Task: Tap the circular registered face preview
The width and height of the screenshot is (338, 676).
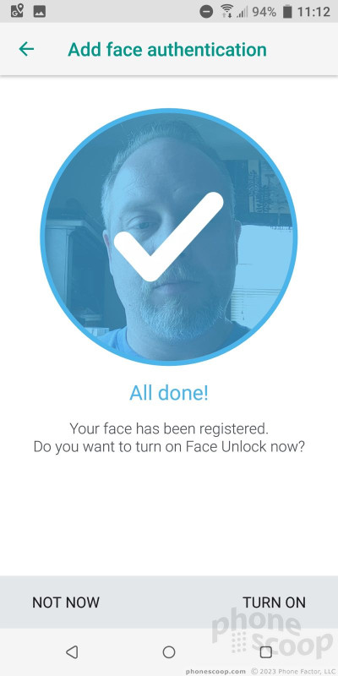Action: pos(169,237)
